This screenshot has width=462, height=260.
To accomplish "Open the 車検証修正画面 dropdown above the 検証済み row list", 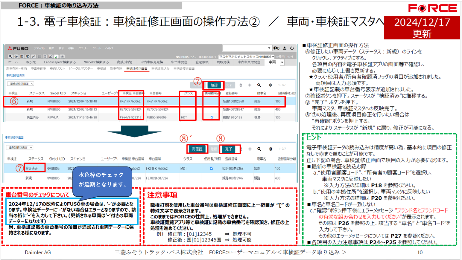I will 20,148.
